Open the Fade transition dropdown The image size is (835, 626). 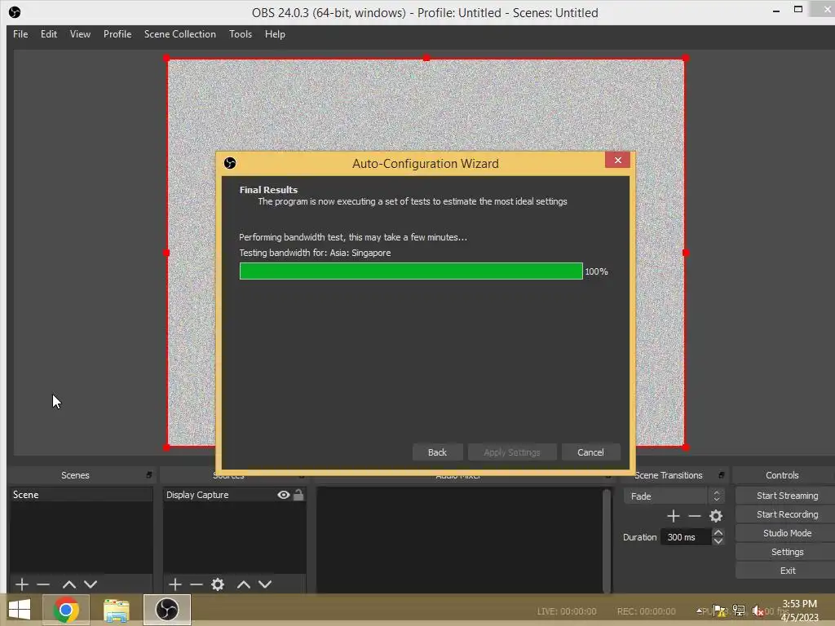coord(674,496)
